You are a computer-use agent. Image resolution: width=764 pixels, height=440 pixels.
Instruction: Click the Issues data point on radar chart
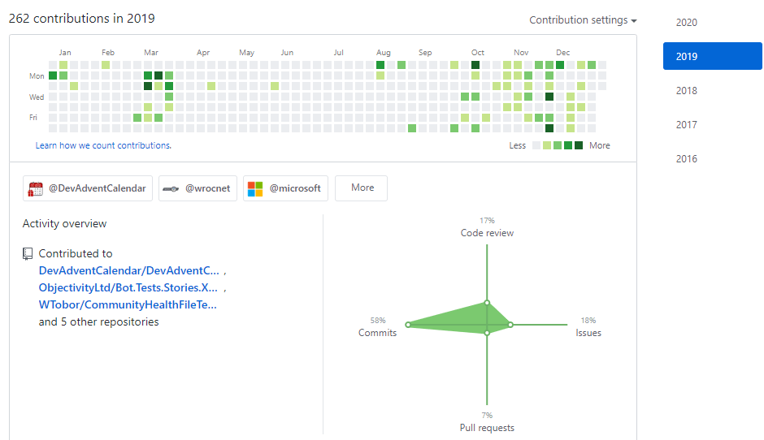[510, 325]
